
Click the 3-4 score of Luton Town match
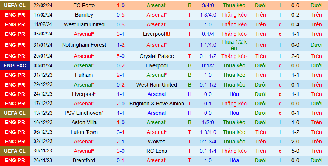coord(121,132)
